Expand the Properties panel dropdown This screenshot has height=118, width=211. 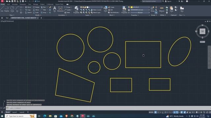click(135, 15)
